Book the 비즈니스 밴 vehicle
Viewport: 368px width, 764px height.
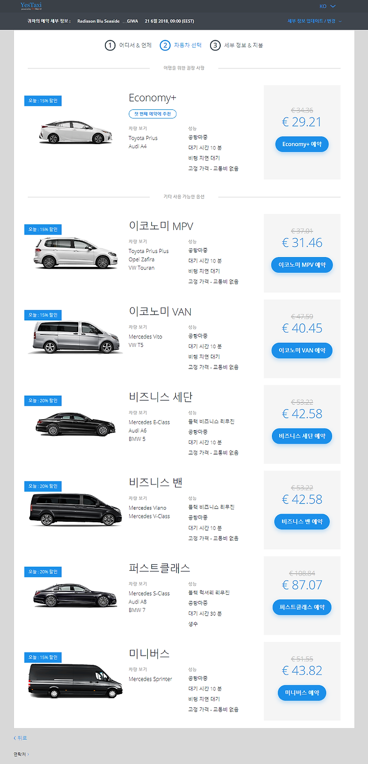pyautogui.click(x=302, y=522)
